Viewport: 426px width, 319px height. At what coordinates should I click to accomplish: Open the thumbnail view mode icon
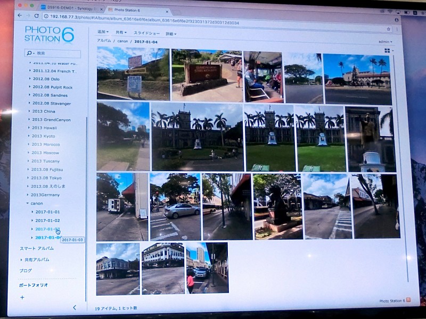tap(387, 51)
